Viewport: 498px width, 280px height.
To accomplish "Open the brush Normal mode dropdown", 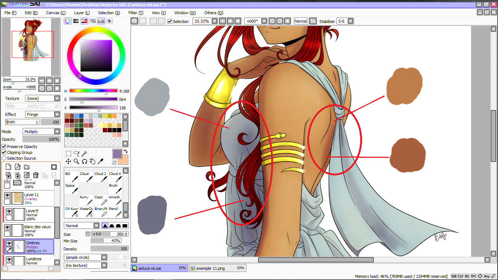I will point(82,226).
